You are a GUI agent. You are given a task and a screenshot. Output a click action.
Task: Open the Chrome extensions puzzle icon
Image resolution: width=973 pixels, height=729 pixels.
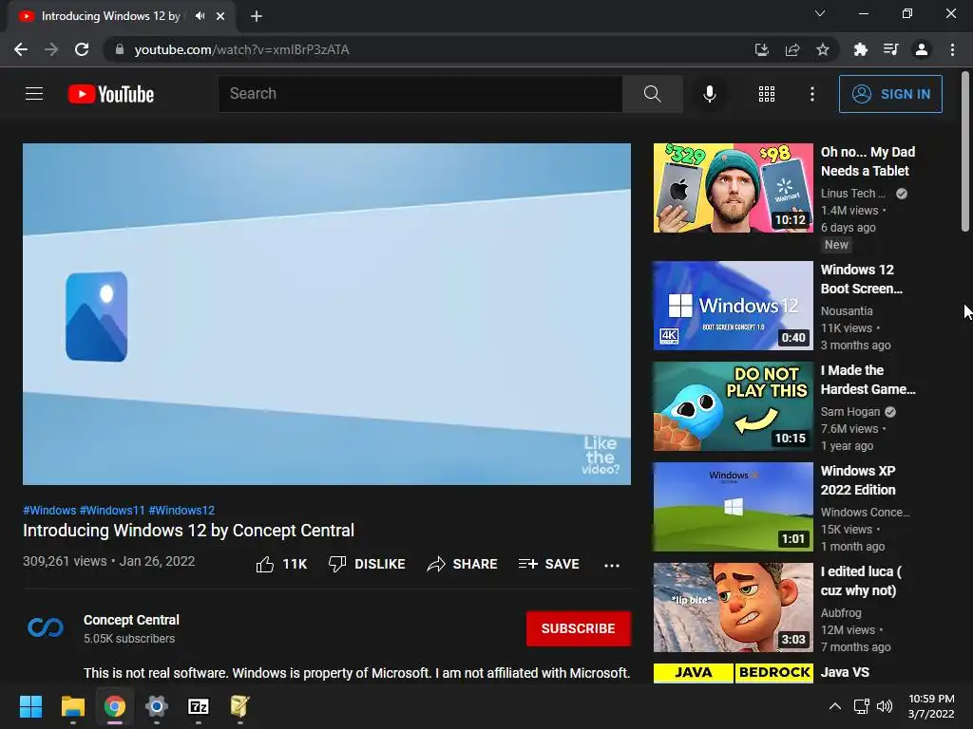click(x=860, y=49)
